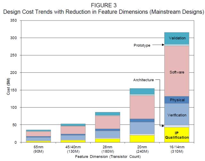This screenshot has height=161, width=205.
Task: Select the Prototype annotation label
Action: point(142,45)
